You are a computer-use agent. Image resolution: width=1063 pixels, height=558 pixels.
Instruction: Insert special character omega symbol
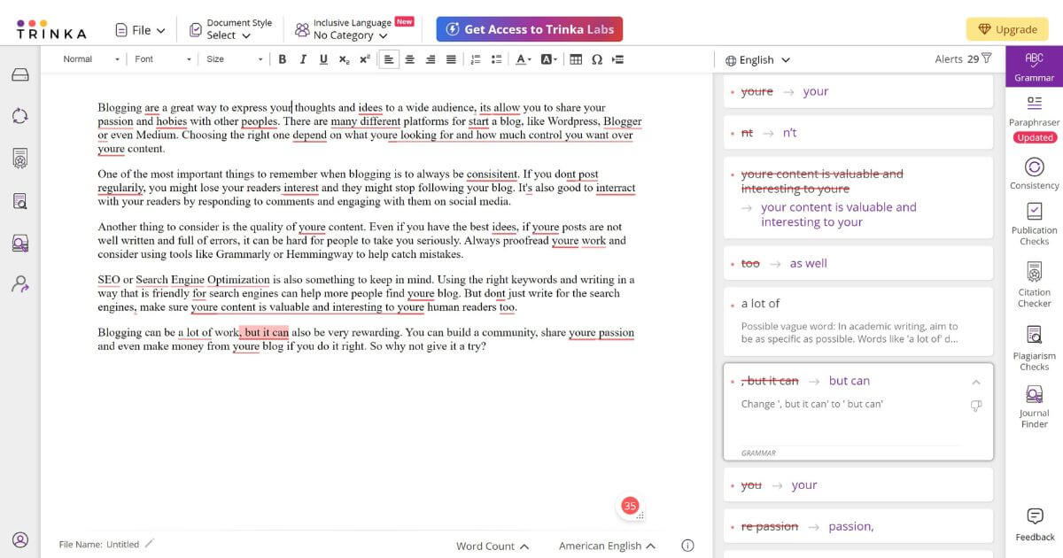(597, 59)
